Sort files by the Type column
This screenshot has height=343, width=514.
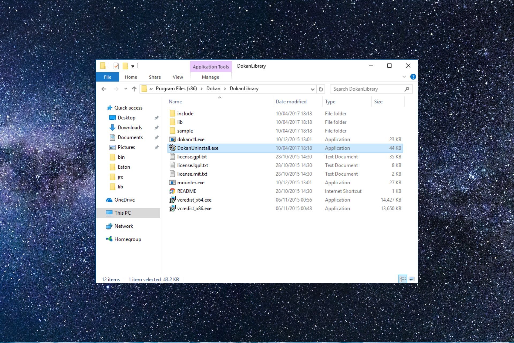pos(330,102)
